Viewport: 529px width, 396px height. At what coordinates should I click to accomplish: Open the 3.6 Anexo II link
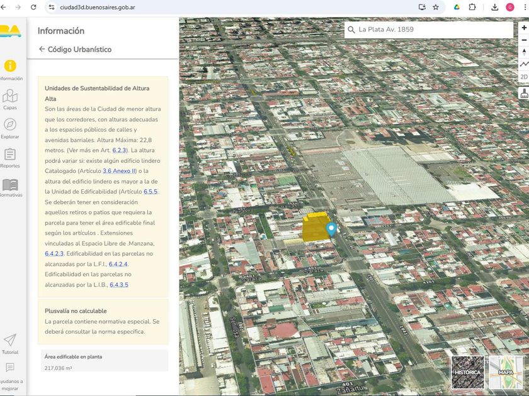click(x=119, y=171)
